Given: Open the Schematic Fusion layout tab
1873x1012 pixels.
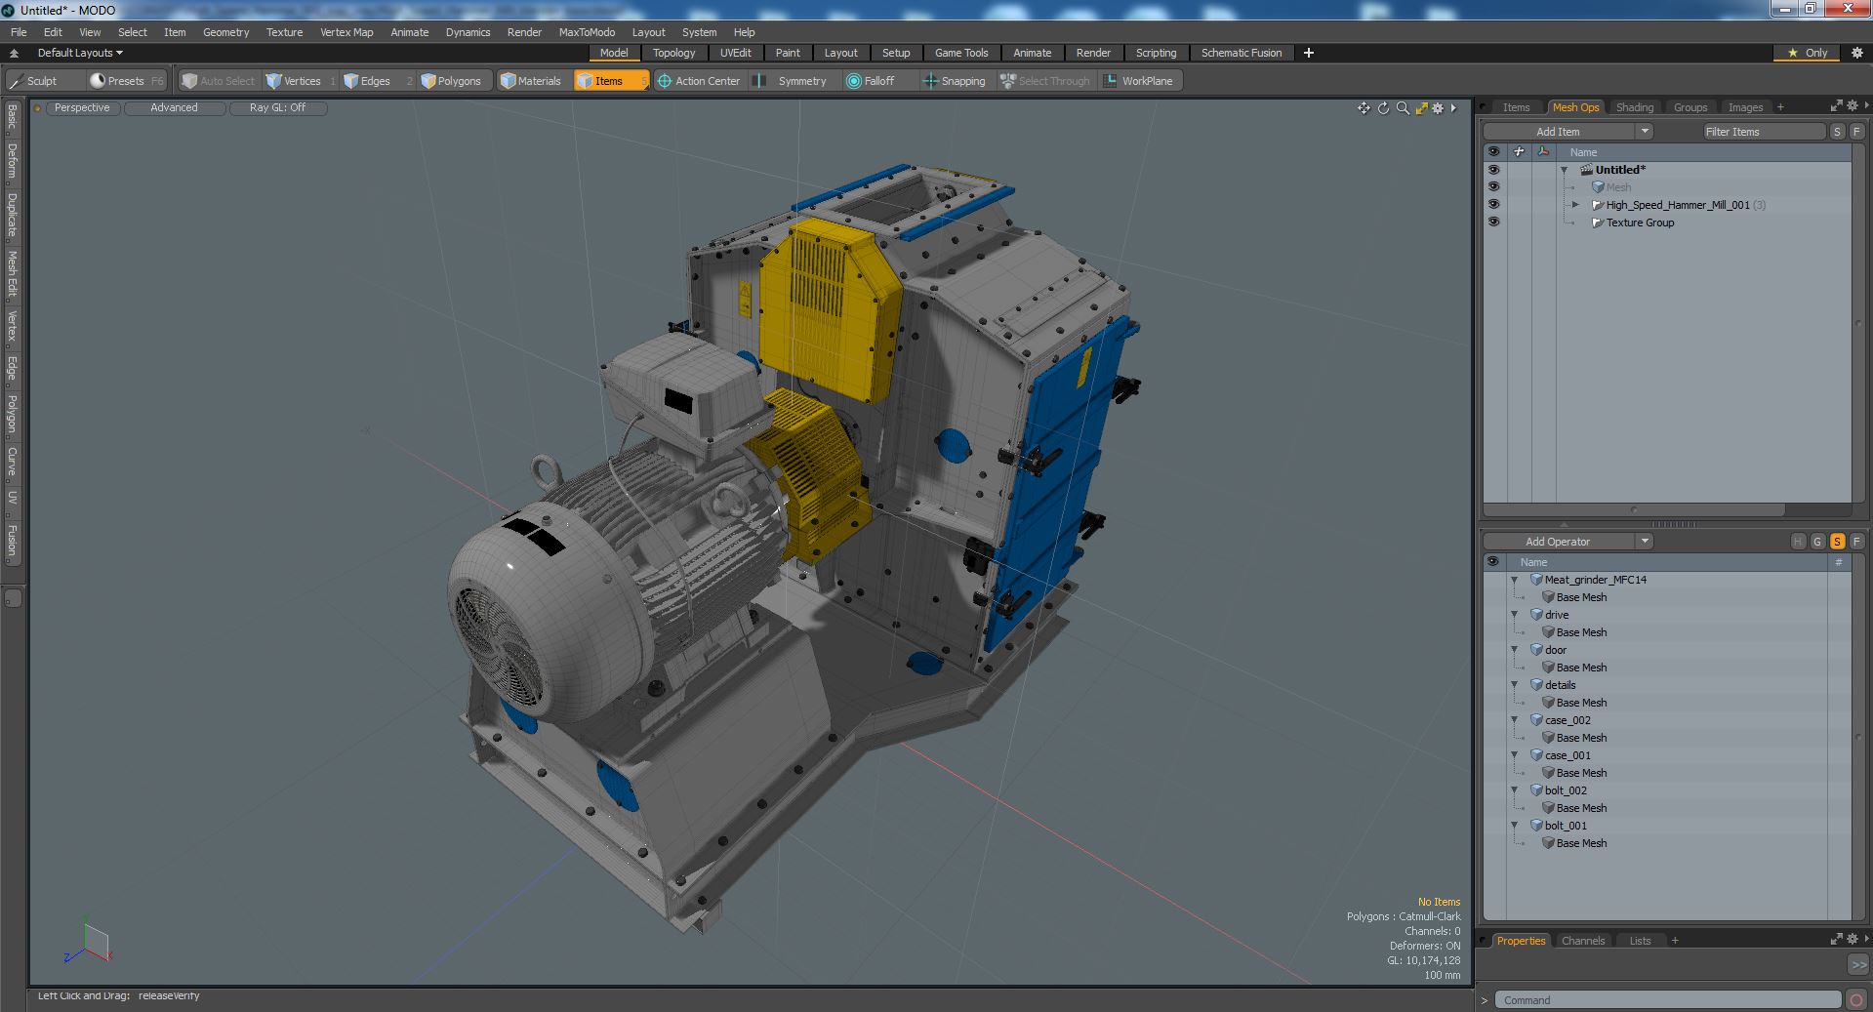Looking at the screenshot, I should tap(1242, 53).
